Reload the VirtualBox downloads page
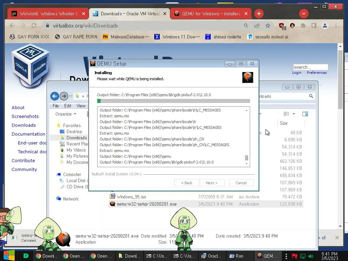The image size is (348, 261). coord(34,25)
